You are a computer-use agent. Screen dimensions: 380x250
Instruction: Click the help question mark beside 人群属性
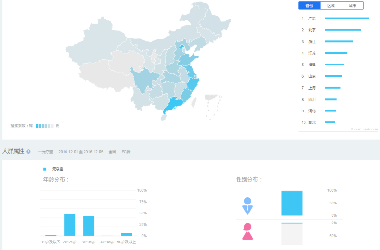28,152
